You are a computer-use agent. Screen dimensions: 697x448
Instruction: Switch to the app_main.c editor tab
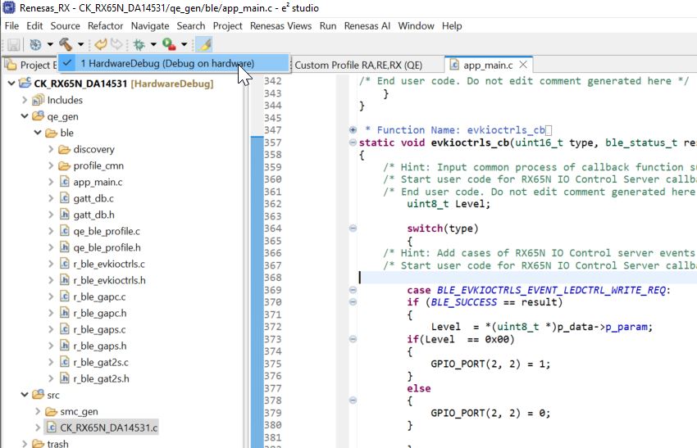click(x=488, y=65)
